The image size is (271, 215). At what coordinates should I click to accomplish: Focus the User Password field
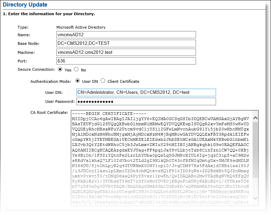click(x=146, y=101)
